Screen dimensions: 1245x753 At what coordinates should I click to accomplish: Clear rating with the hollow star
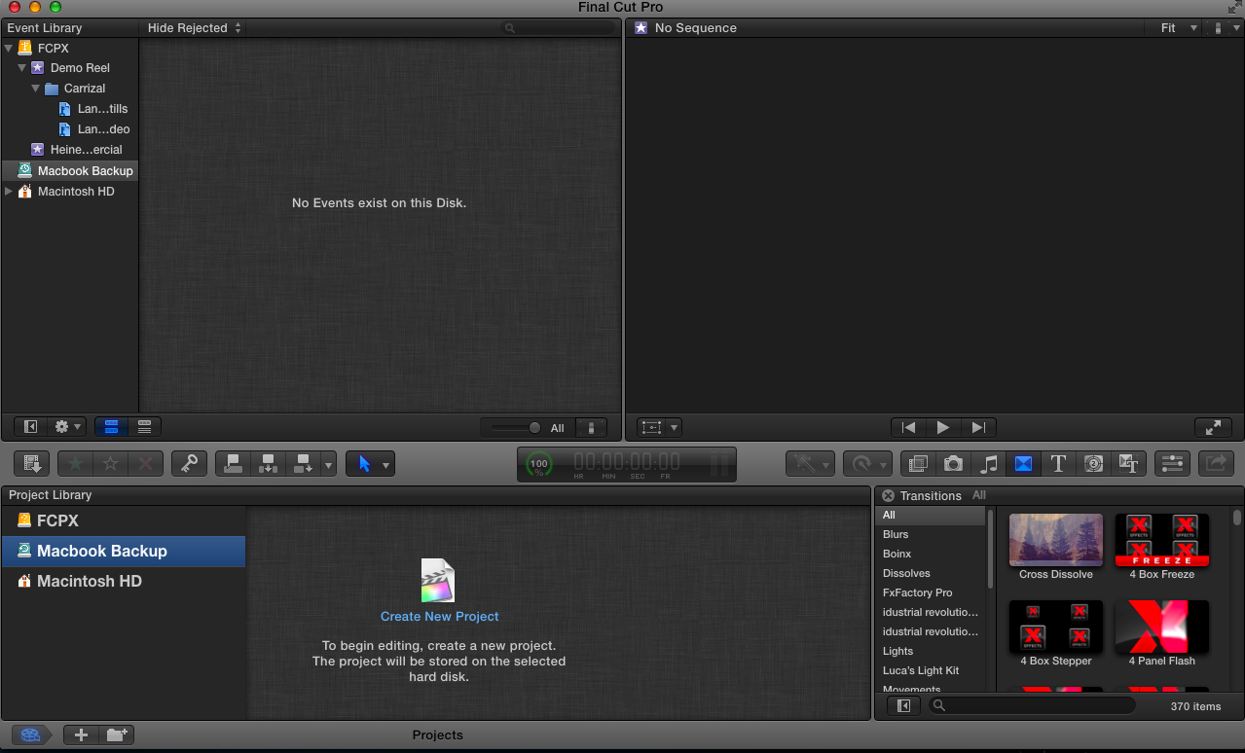(110, 464)
